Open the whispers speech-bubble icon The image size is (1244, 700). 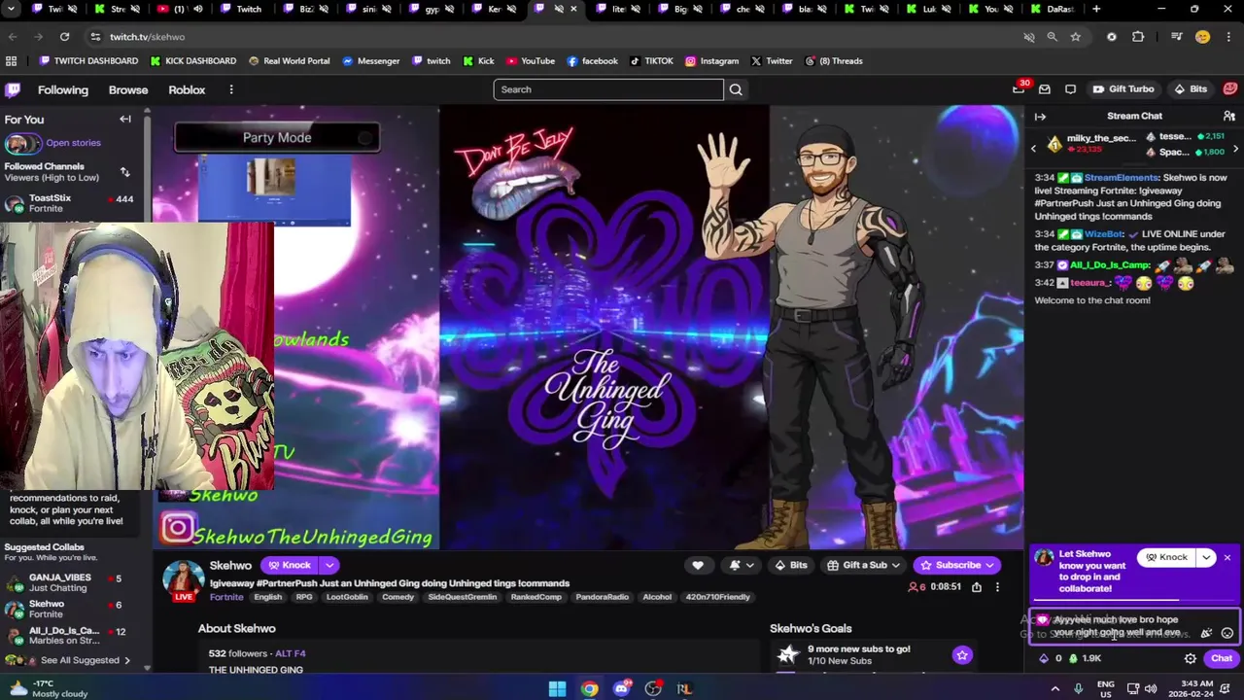[1070, 89]
